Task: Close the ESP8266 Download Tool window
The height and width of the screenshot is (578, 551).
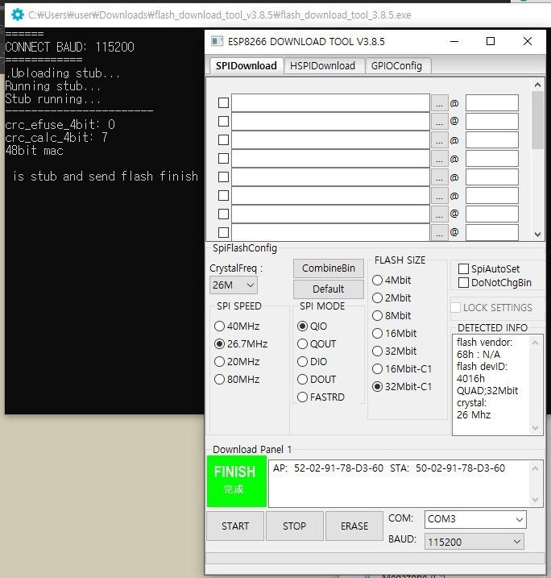Action: [x=528, y=41]
